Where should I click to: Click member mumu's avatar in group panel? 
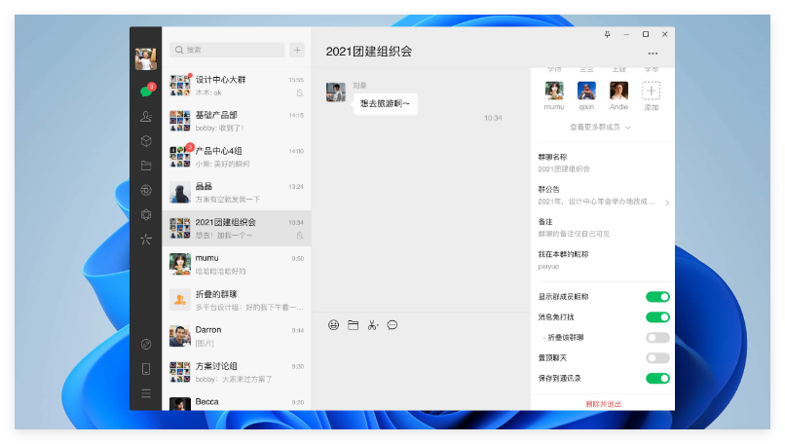(554, 92)
